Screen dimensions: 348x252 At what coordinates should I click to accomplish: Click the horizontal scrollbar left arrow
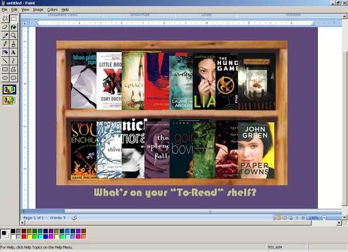pyautogui.click(x=22, y=223)
